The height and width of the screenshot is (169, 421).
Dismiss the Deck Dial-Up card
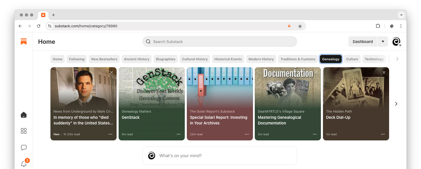[x=384, y=72]
